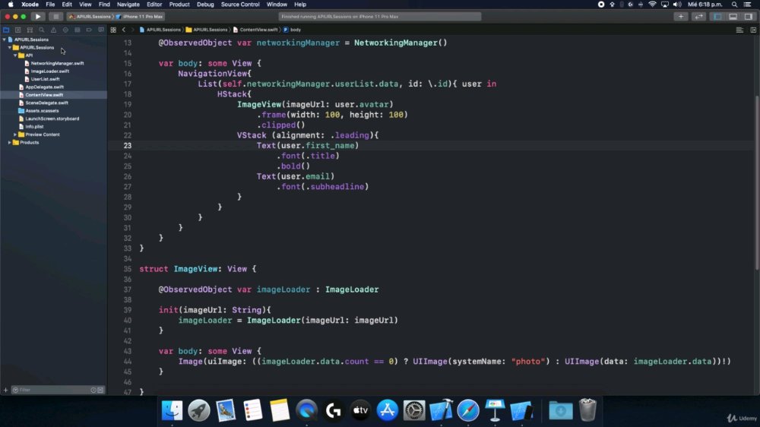Toggle the bottom debug area panel
Image resolution: width=760 pixels, height=427 pixels.
[x=733, y=17]
